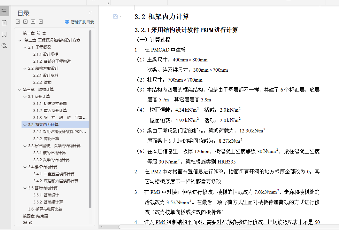Select 3.2.1 采用结构设计软件 PKP entry
Image resolution: width=339 pixels, height=230 pixels.
[59, 131]
